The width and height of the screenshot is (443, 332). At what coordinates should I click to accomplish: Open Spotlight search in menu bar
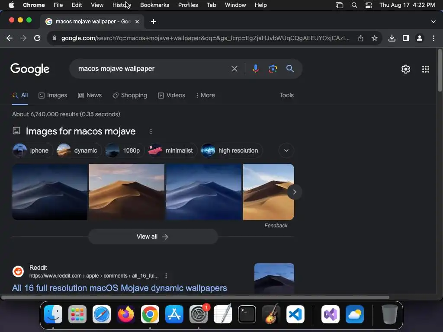[x=354, y=5]
